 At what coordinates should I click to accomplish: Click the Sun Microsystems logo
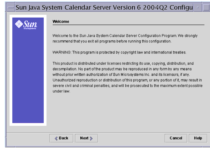pyautogui.click(x=26, y=25)
